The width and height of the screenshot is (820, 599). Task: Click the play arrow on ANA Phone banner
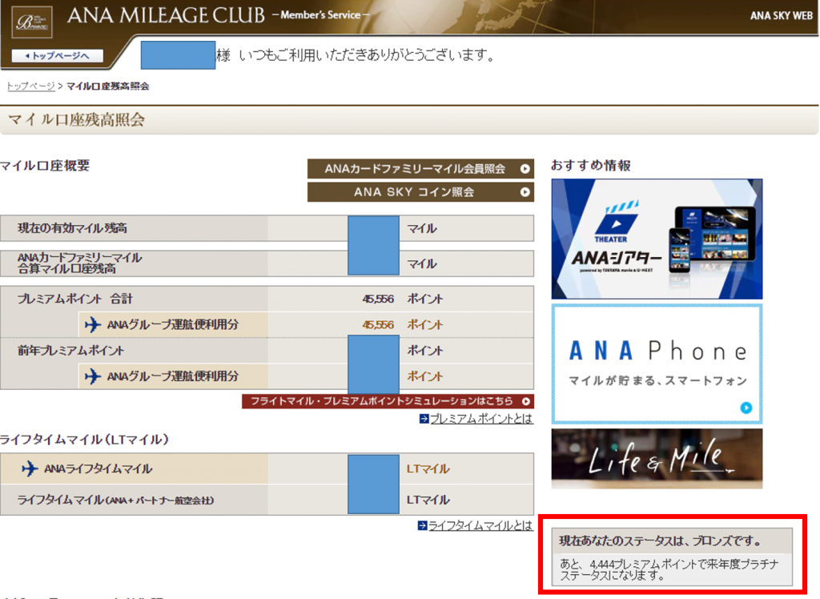(746, 408)
